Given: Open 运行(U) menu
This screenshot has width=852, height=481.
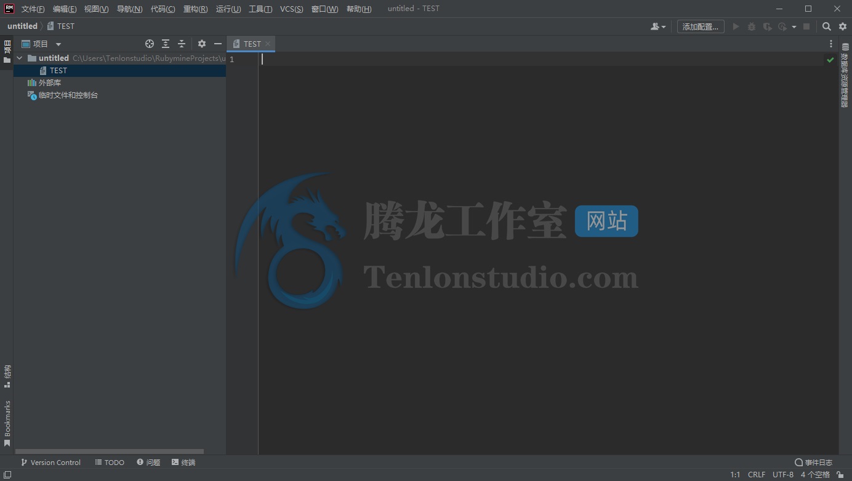Looking at the screenshot, I should pyautogui.click(x=228, y=9).
